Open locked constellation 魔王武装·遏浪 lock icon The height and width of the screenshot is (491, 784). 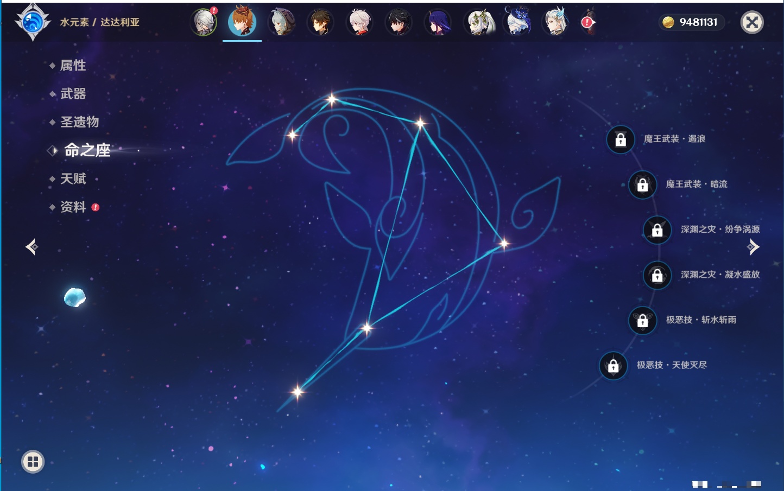pos(621,139)
